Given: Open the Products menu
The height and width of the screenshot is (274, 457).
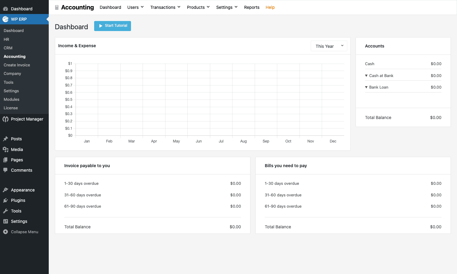Looking at the screenshot, I should click(x=198, y=7).
